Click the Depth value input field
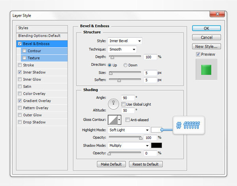The image size is (237, 186). [x=150, y=57]
